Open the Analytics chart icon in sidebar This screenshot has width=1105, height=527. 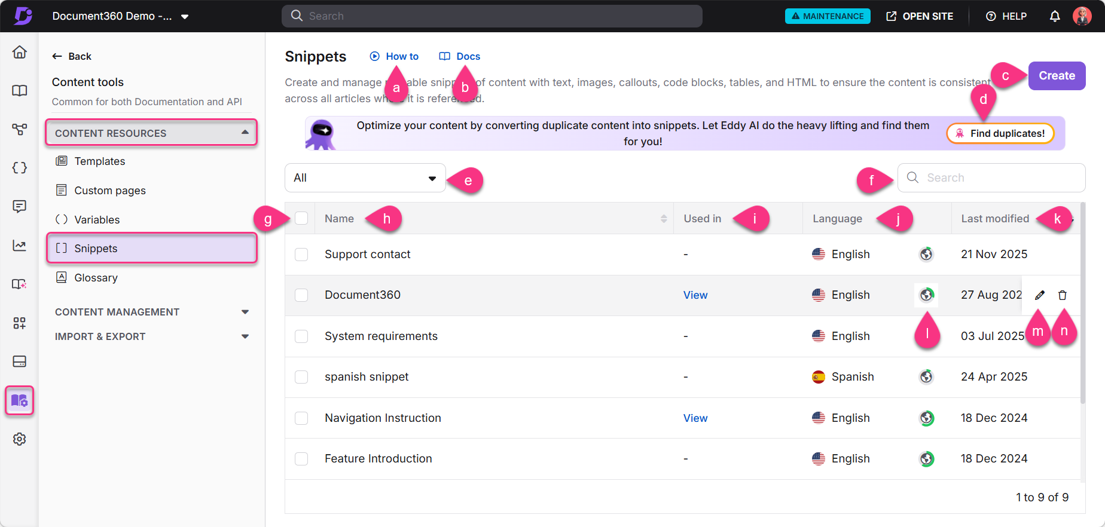coord(20,246)
